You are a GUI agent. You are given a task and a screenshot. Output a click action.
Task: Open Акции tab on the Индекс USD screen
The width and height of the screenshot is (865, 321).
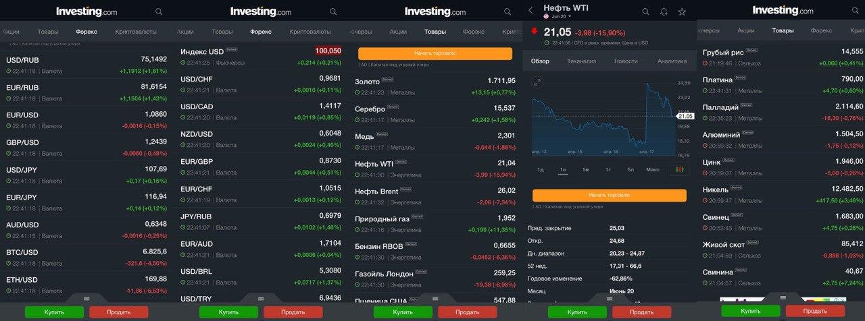tap(185, 32)
